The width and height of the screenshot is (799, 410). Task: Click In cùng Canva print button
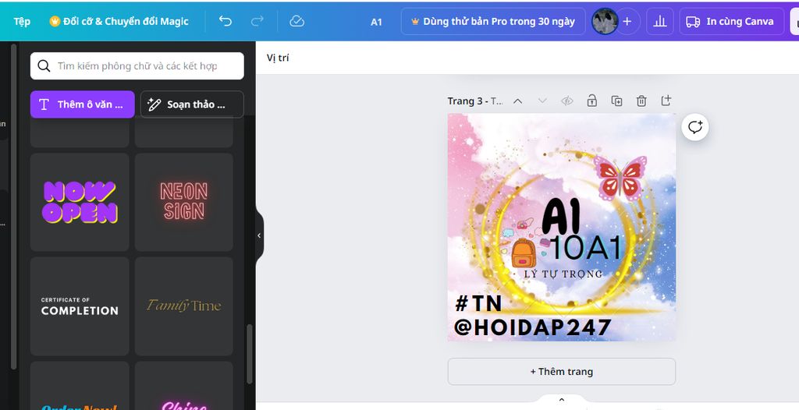click(x=731, y=21)
